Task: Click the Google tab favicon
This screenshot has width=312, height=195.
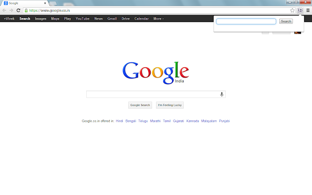Action: [5, 3]
